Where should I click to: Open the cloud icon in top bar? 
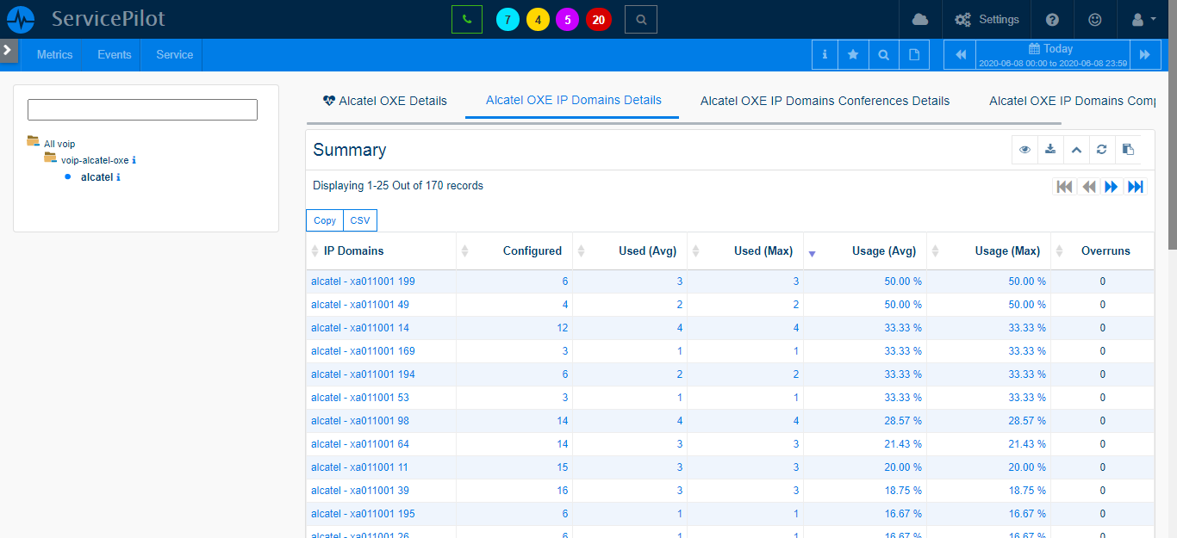point(920,19)
